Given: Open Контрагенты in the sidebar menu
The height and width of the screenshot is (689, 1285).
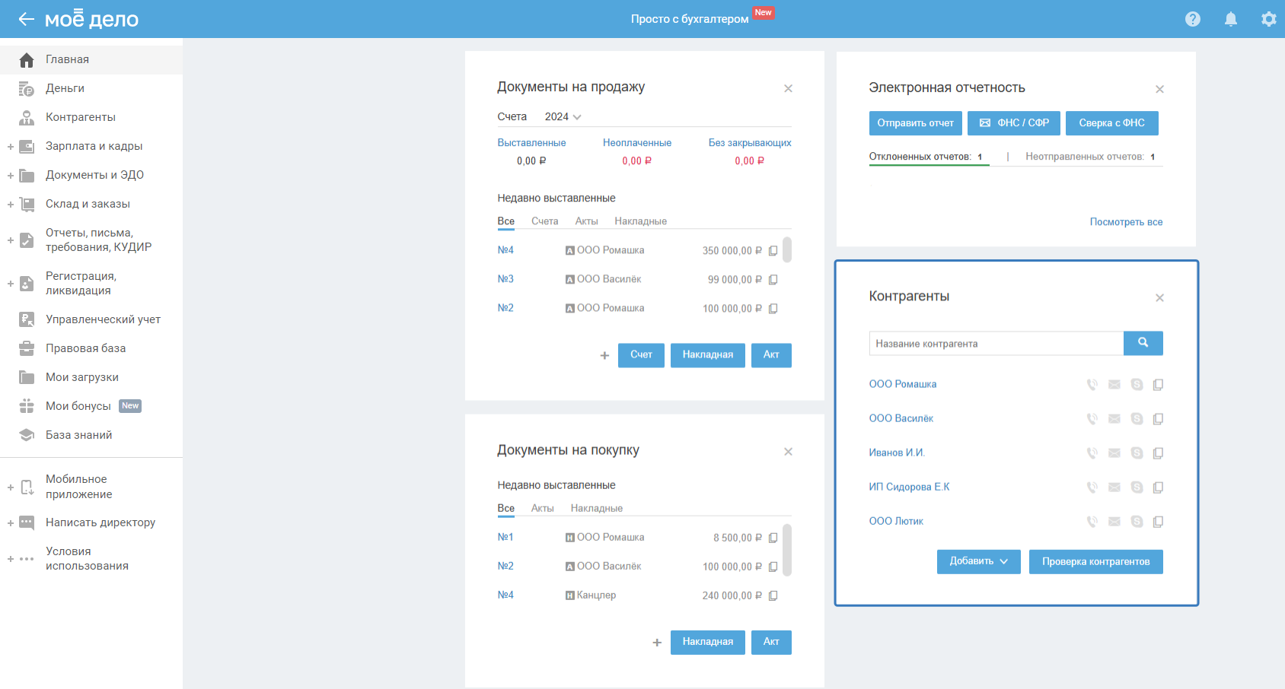Looking at the screenshot, I should point(91,117).
